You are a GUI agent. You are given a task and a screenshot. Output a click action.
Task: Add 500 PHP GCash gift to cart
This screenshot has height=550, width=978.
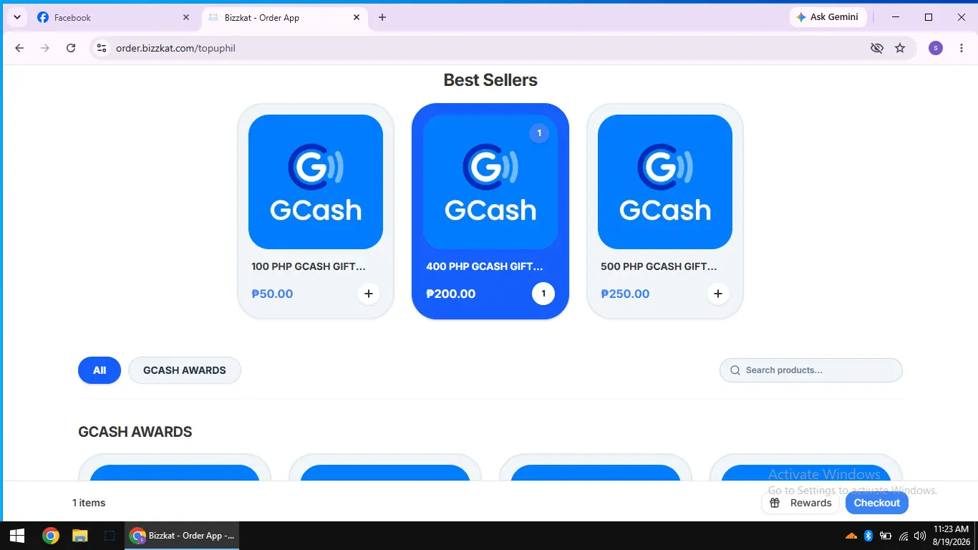tap(718, 294)
